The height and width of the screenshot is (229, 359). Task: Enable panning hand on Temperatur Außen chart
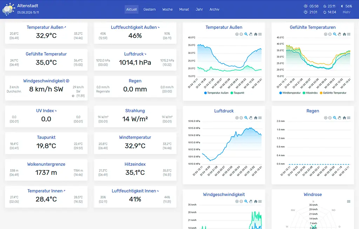coord(251,34)
